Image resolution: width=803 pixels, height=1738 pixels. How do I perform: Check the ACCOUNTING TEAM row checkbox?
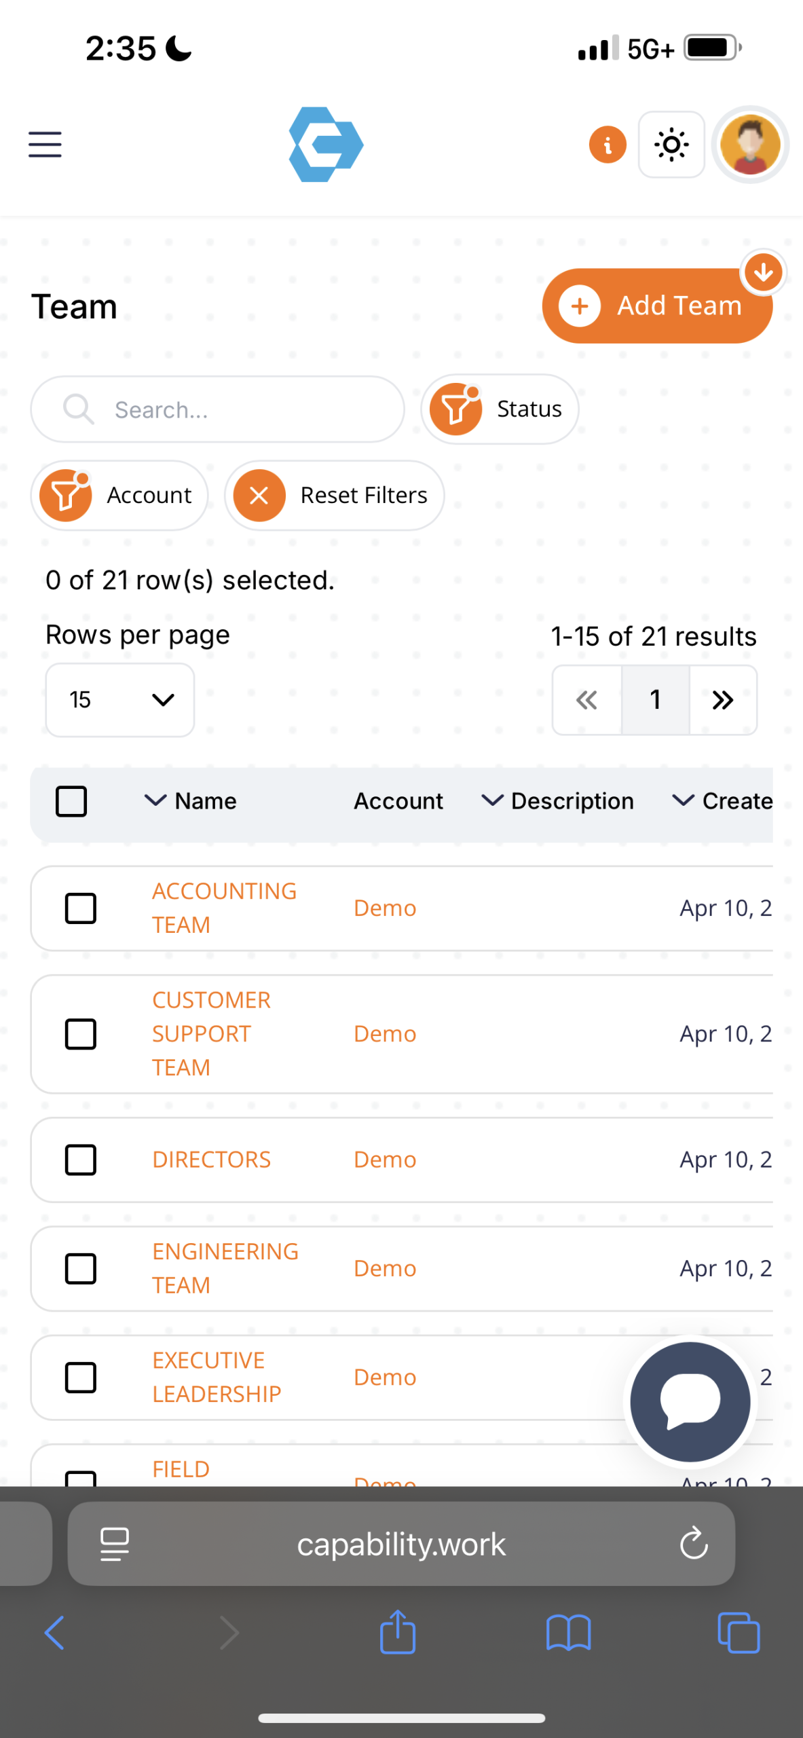[80, 908]
